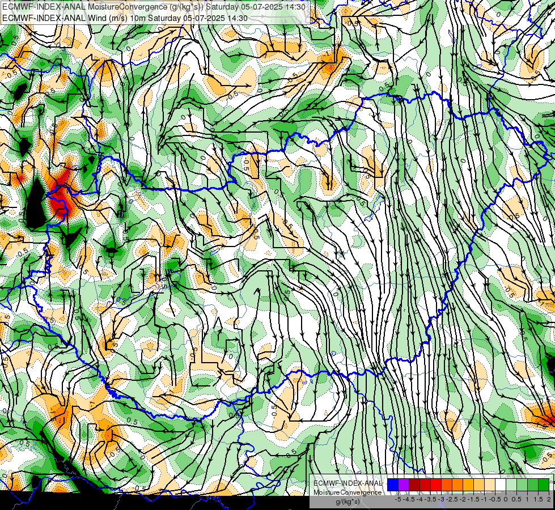Click the -4.5 legend scale value
555x510 pixels.
410,499
